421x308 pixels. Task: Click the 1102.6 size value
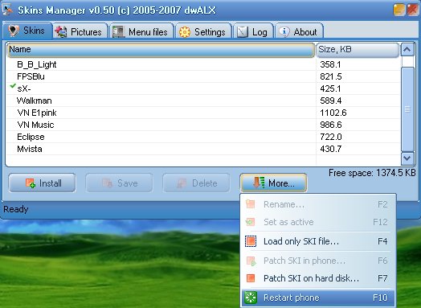pos(333,113)
